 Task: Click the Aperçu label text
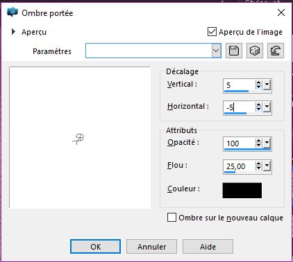pyautogui.click(x=34, y=32)
